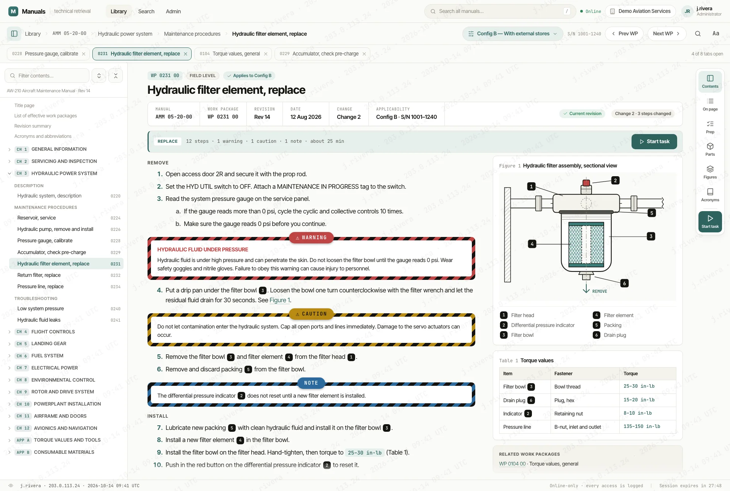Open WP 0104 00 related work package
This screenshot has width=730, height=491.
click(x=512, y=464)
